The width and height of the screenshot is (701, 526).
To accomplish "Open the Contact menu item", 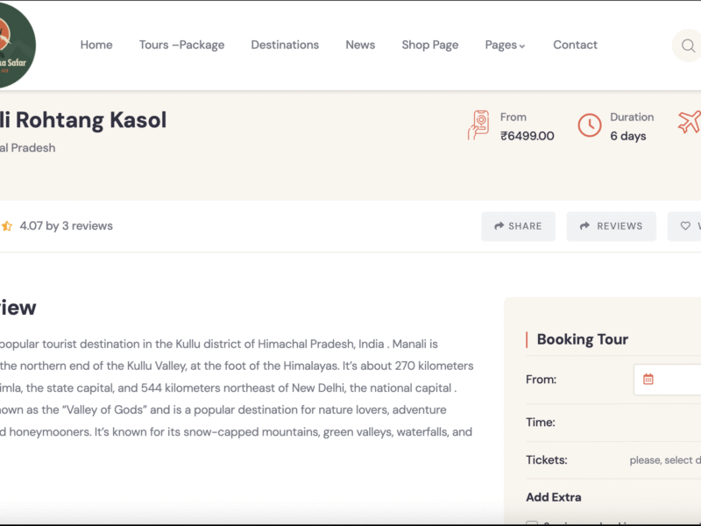I will click(575, 45).
